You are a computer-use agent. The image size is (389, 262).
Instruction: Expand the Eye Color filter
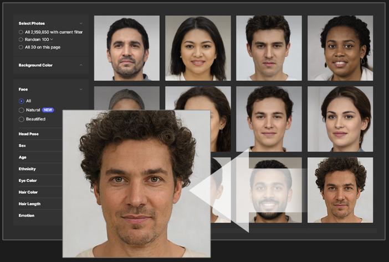click(x=27, y=180)
